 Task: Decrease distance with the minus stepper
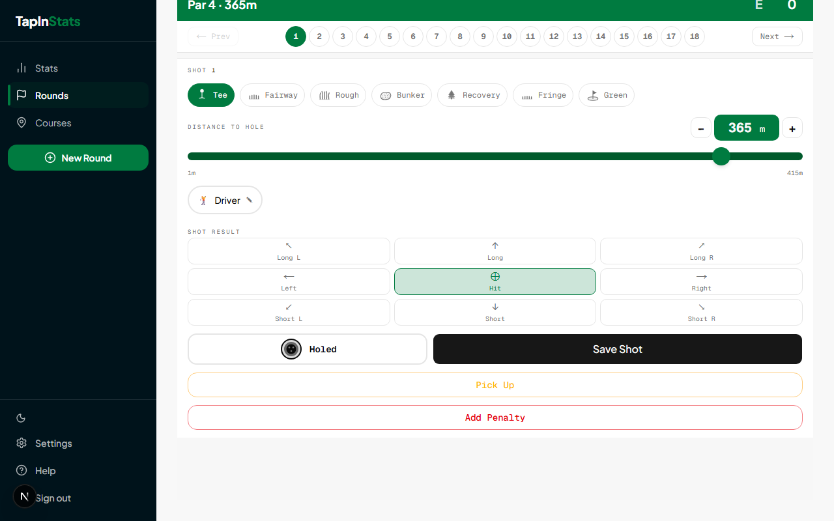(701, 128)
